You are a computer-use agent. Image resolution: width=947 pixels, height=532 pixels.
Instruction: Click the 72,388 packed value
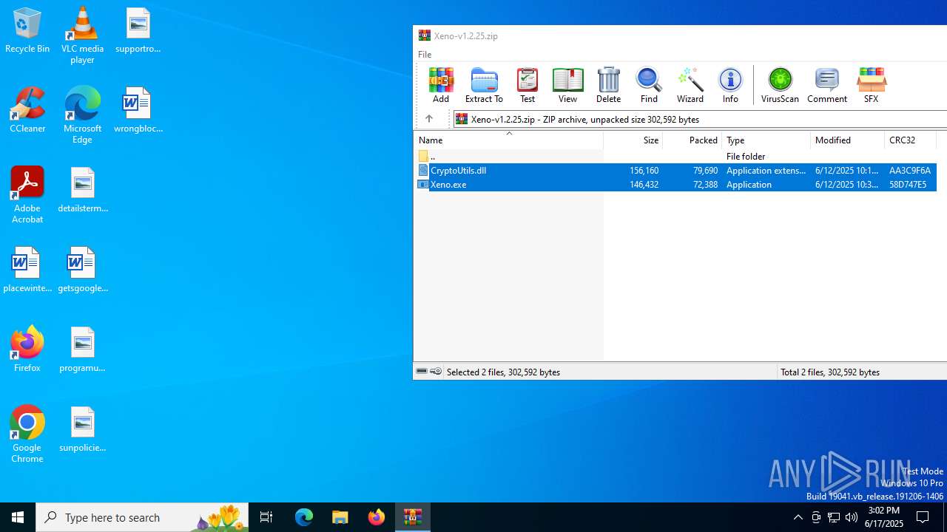coord(704,185)
